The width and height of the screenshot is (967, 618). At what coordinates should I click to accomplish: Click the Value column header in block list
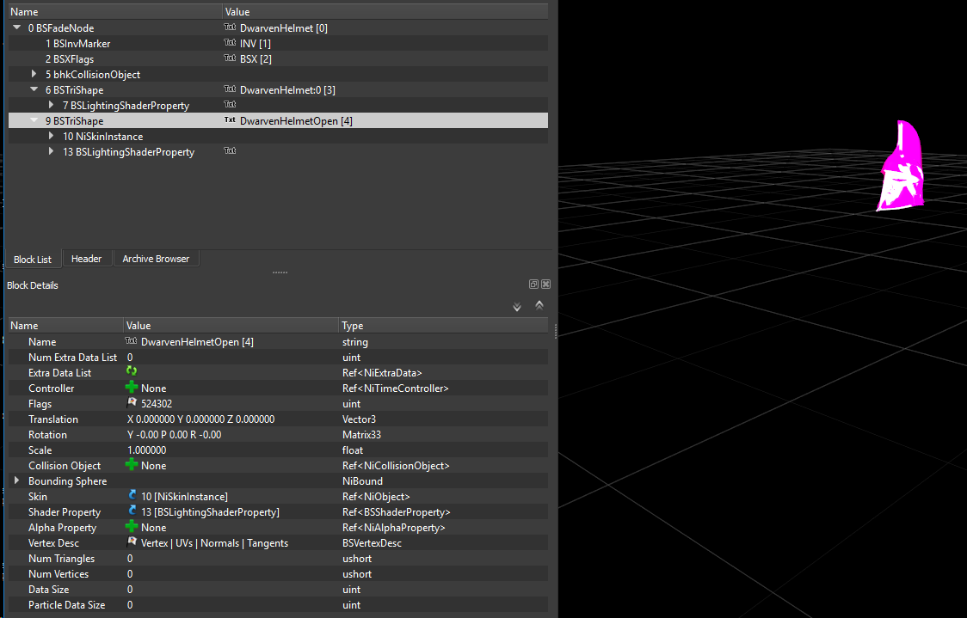click(x=385, y=12)
